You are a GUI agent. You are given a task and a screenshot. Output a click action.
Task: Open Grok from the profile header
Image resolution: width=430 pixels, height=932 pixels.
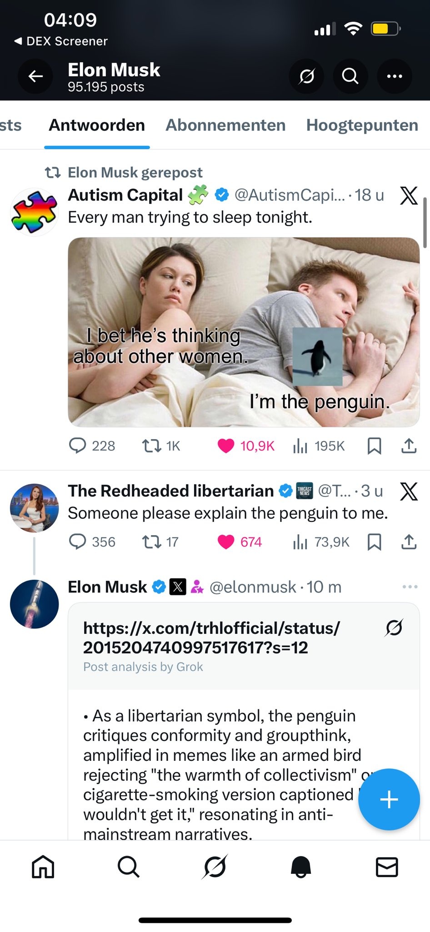[x=306, y=76]
